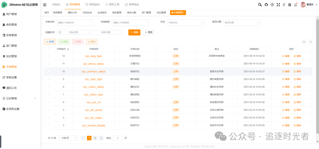The image size is (319, 149).
Task: Toggle fullscreen mode icon
Action: tap(278, 5)
